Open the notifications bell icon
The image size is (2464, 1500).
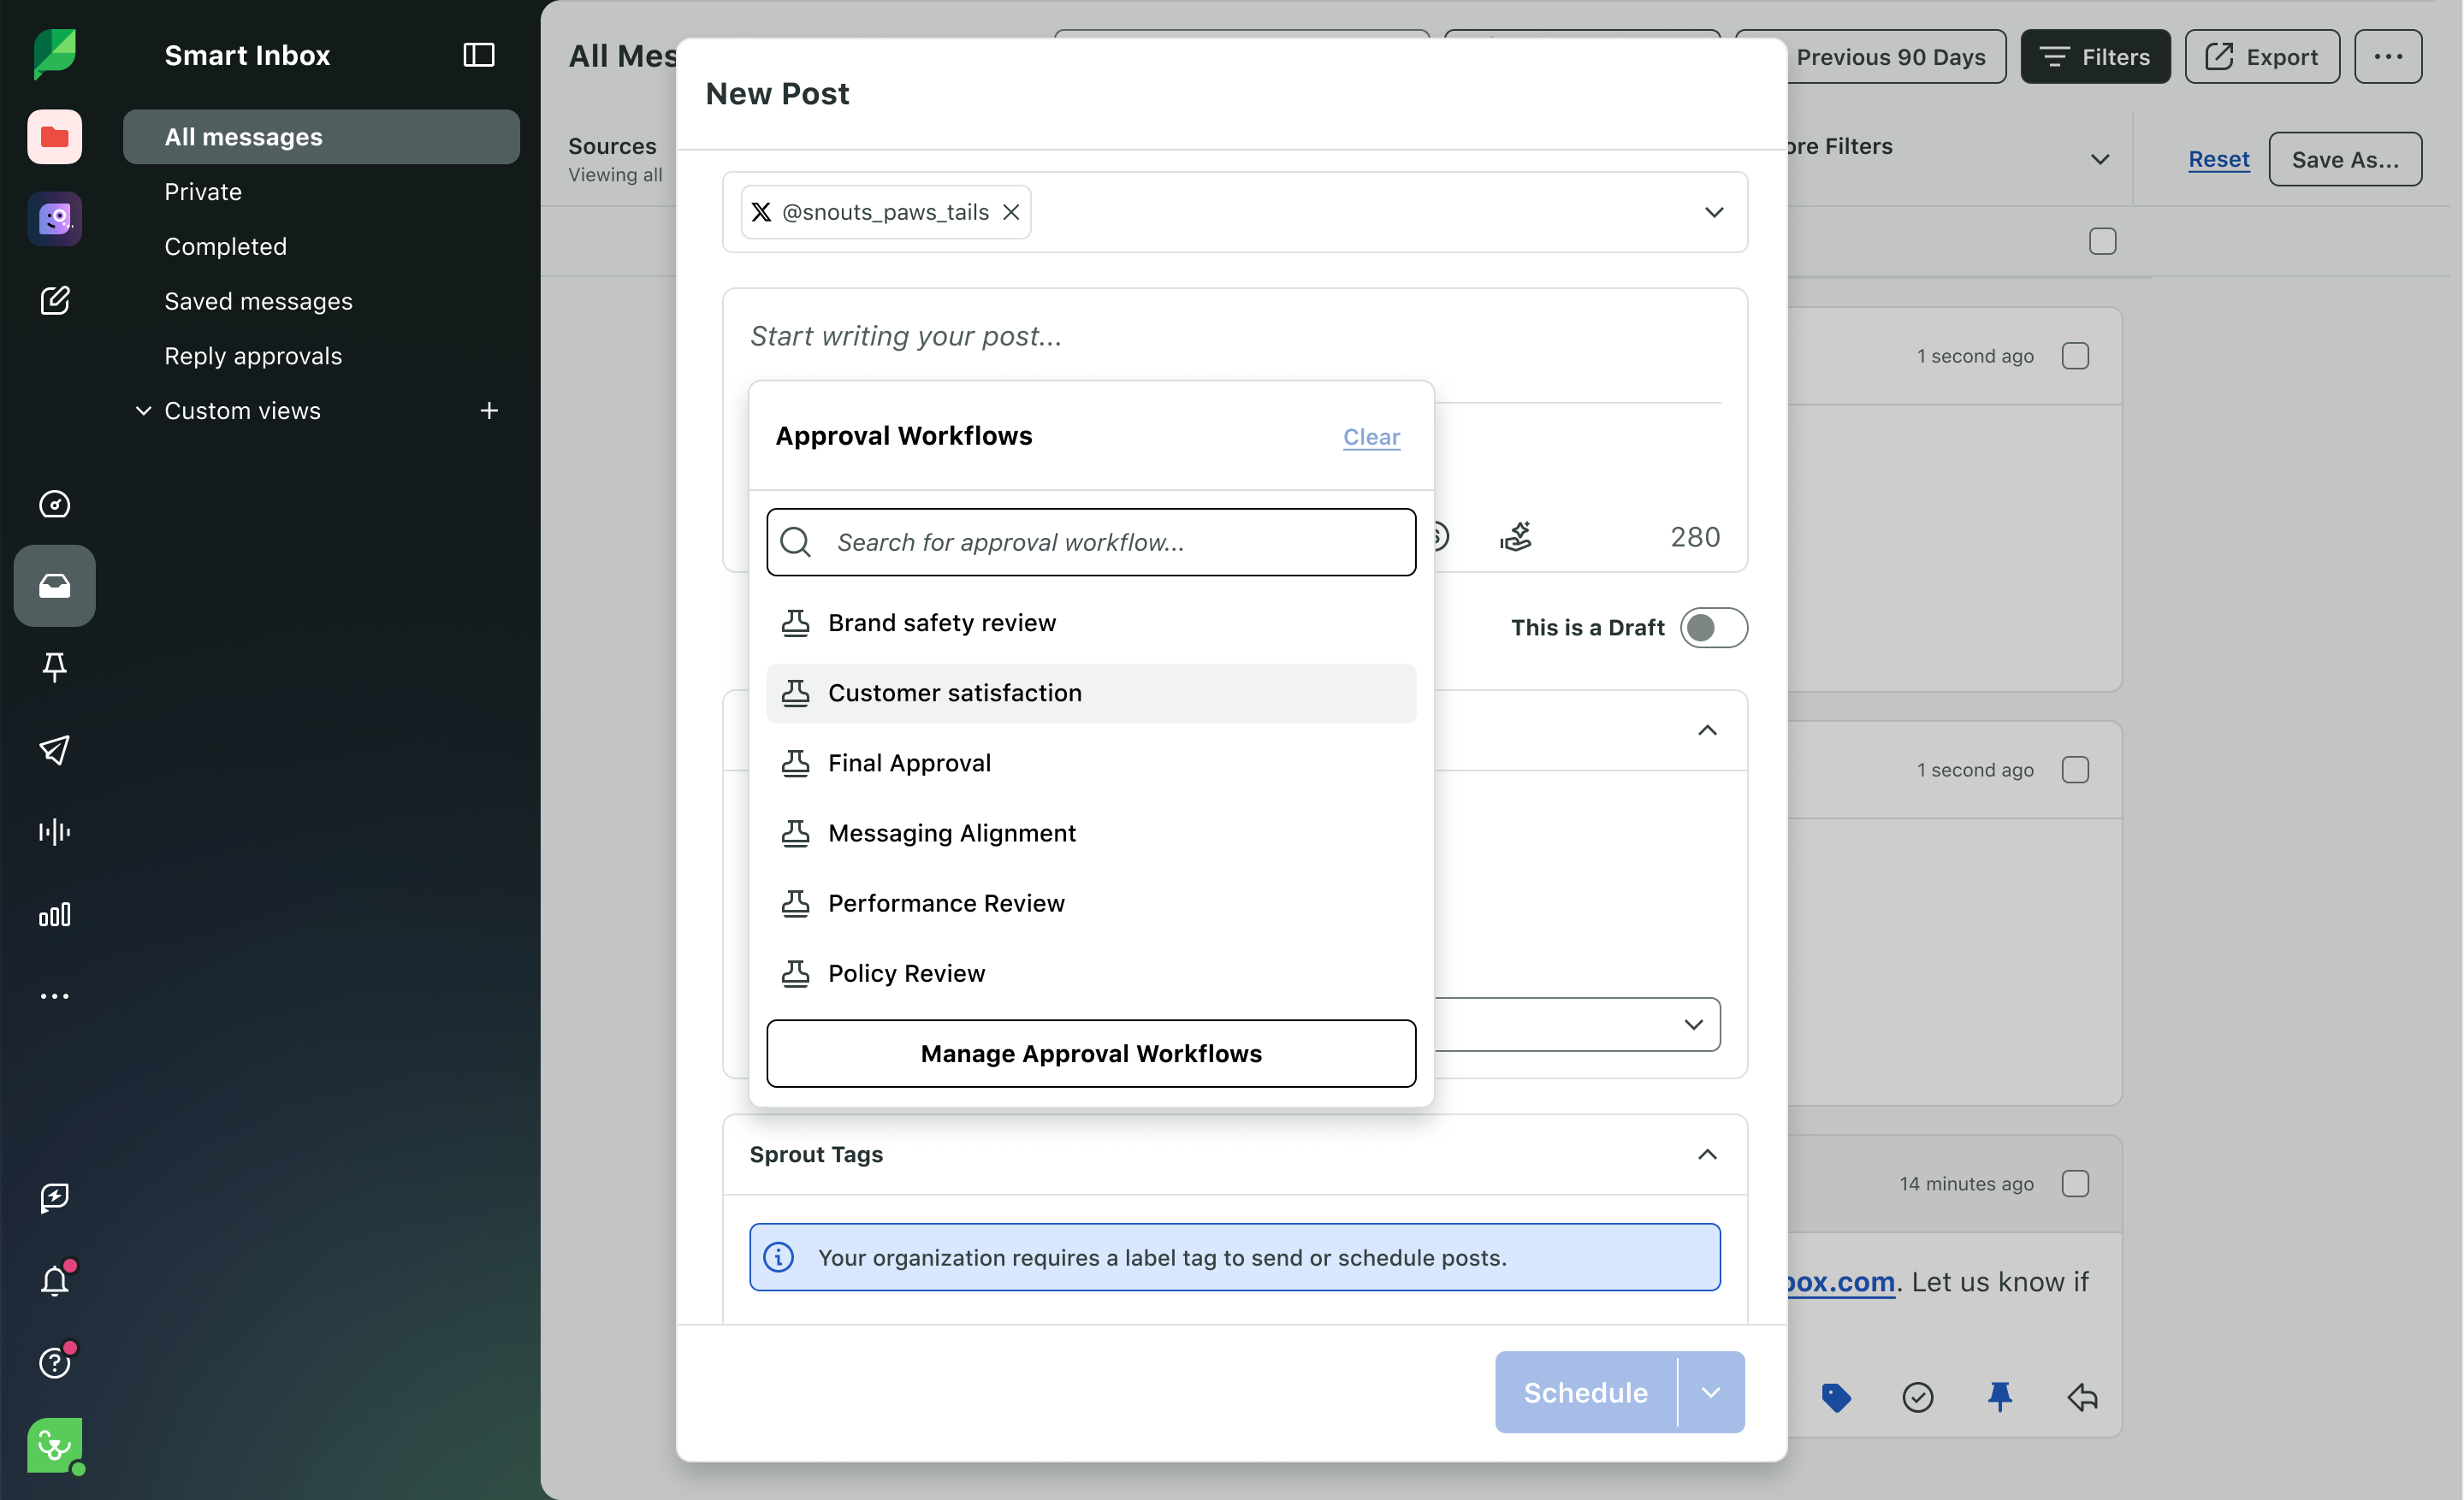pyautogui.click(x=54, y=1280)
